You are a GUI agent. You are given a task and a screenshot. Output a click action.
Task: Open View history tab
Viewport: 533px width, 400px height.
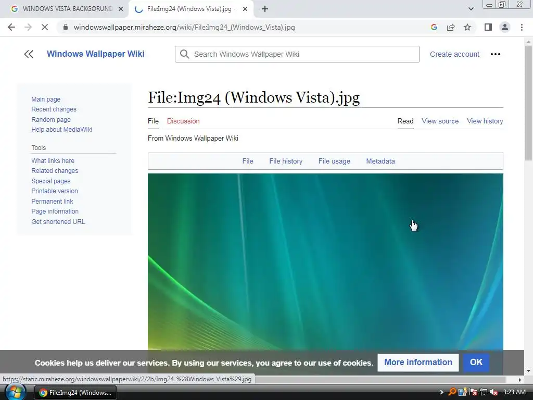click(485, 121)
